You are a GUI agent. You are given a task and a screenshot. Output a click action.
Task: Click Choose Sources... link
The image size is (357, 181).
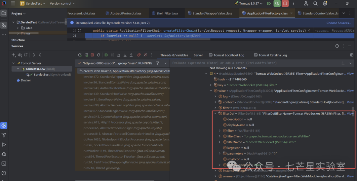click(339, 23)
